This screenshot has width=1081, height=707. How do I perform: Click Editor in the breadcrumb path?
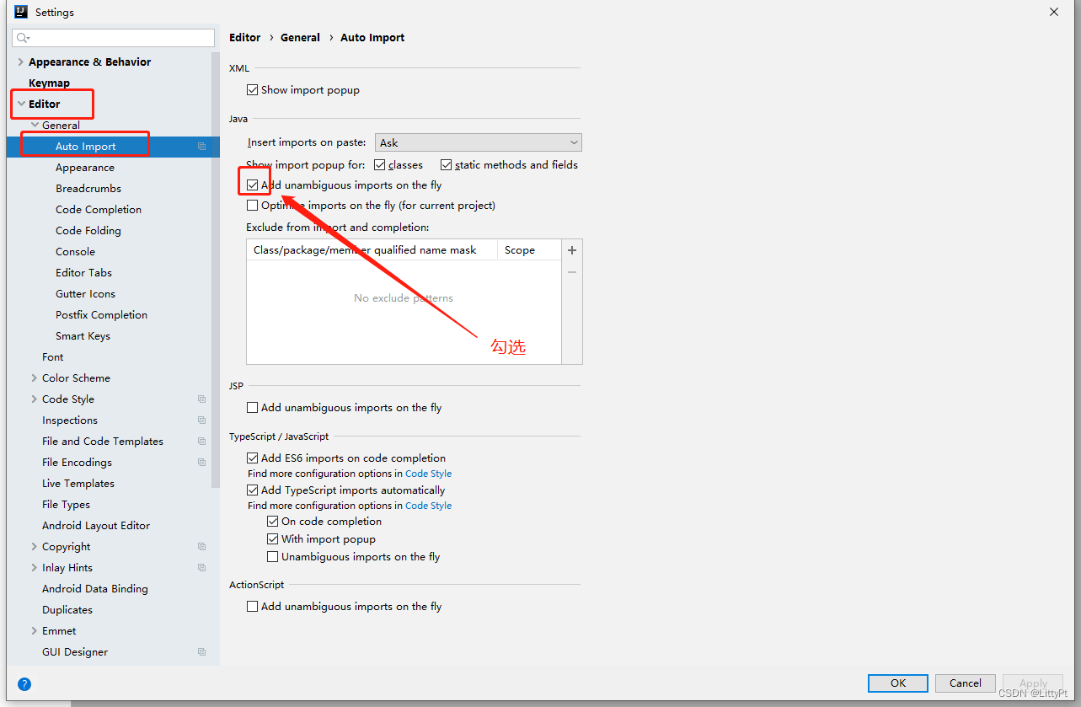[245, 38]
